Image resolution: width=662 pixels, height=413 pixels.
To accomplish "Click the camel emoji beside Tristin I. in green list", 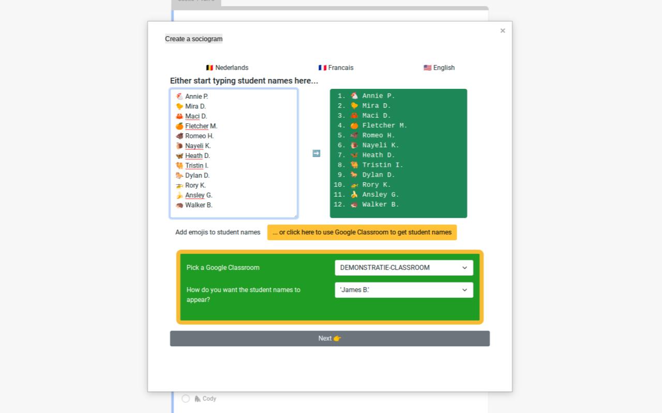I will point(354,165).
